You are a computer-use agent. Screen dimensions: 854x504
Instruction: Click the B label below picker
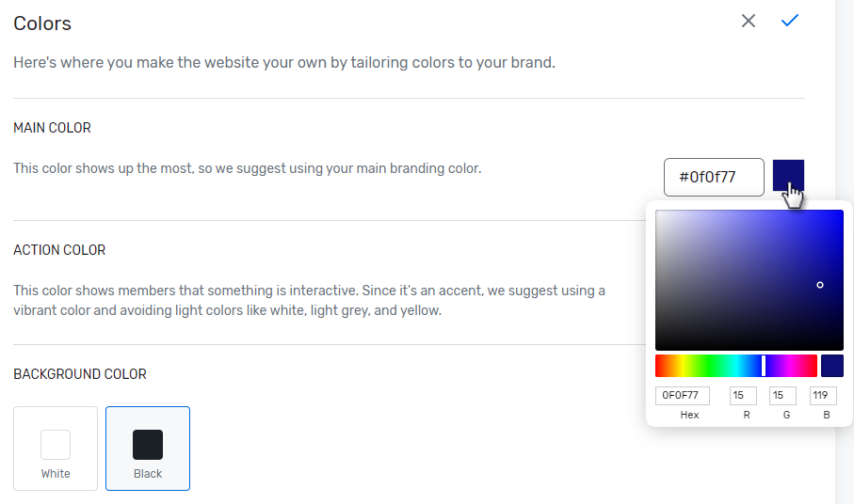[x=826, y=415]
